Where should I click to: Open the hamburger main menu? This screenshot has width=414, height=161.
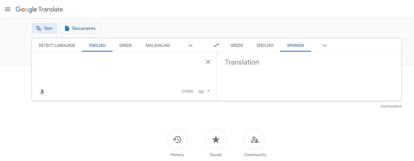8,9
